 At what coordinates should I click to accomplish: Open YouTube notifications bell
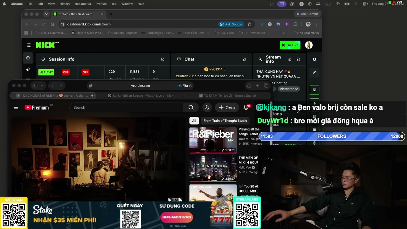(x=246, y=108)
